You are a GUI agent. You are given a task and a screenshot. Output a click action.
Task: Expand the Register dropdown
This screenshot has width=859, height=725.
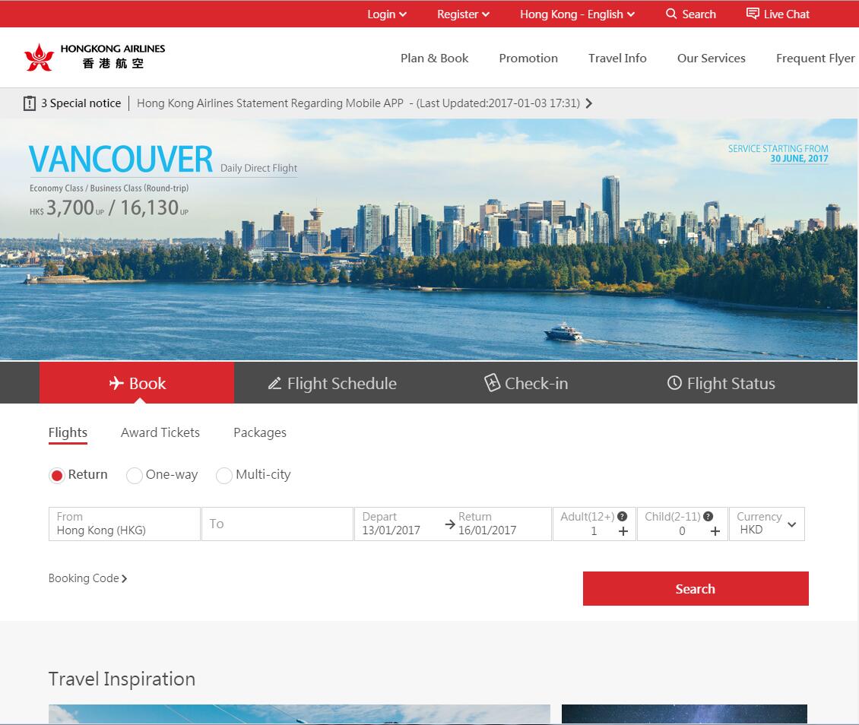point(463,14)
